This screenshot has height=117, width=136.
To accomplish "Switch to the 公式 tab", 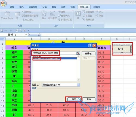I will coord(44,7).
